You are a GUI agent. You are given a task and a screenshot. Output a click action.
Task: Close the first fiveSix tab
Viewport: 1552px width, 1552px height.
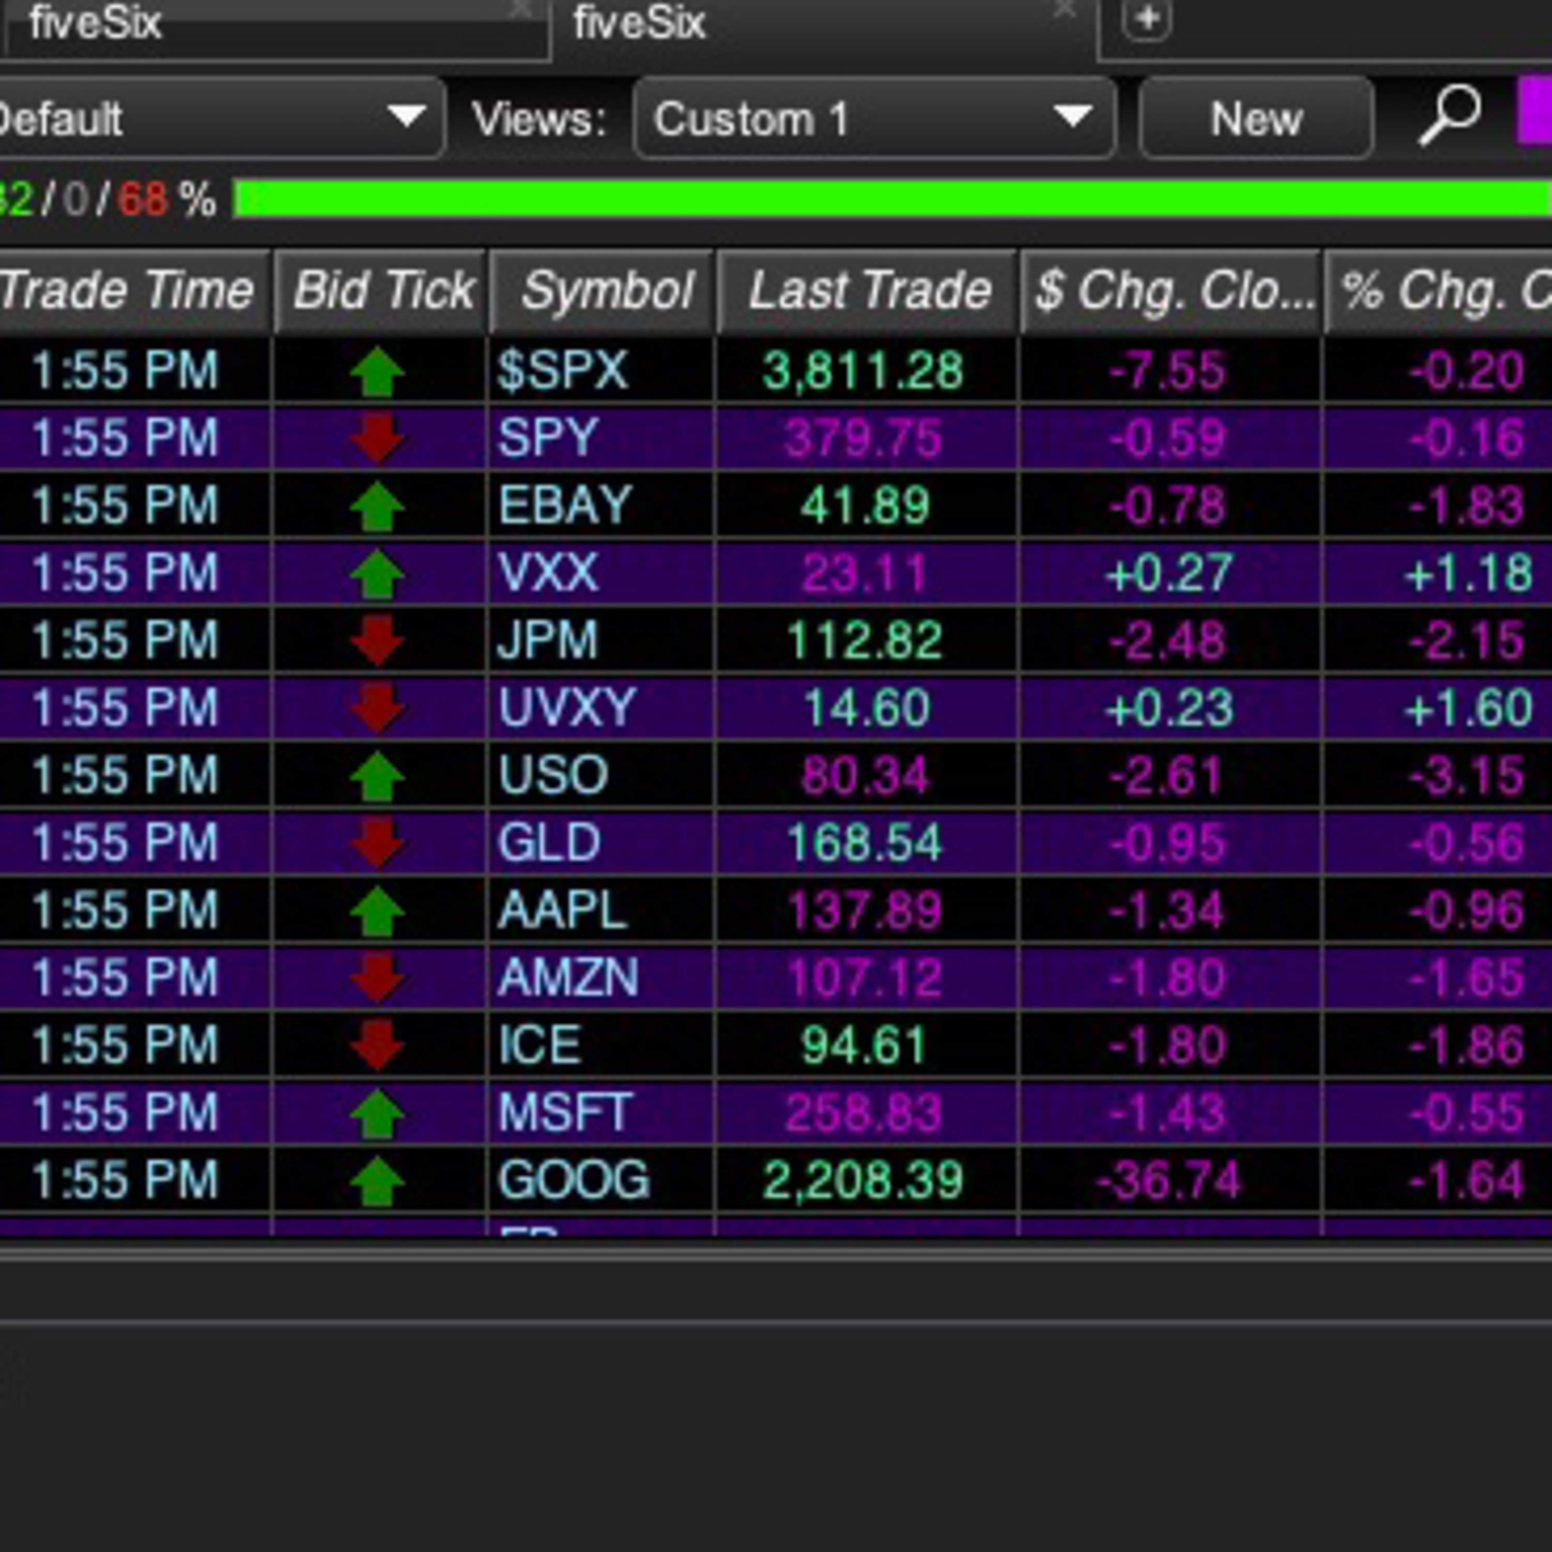(520, 10)
